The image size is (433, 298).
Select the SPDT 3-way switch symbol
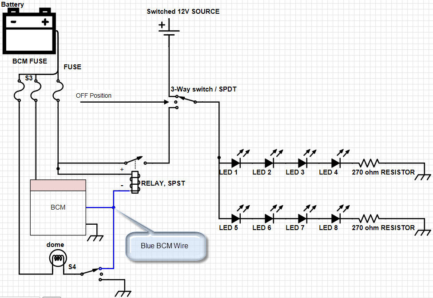click(186, 102)
